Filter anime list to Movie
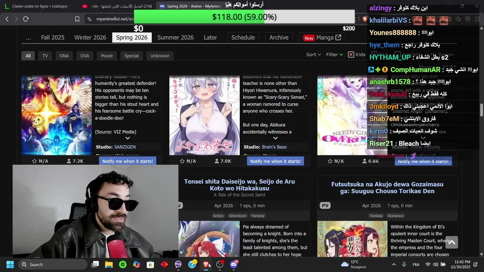The width and height of the screenshot is (484, 272). pos(107,56)
